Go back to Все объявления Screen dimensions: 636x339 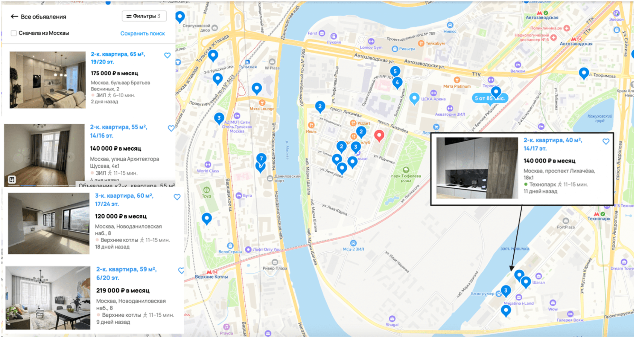38,17
